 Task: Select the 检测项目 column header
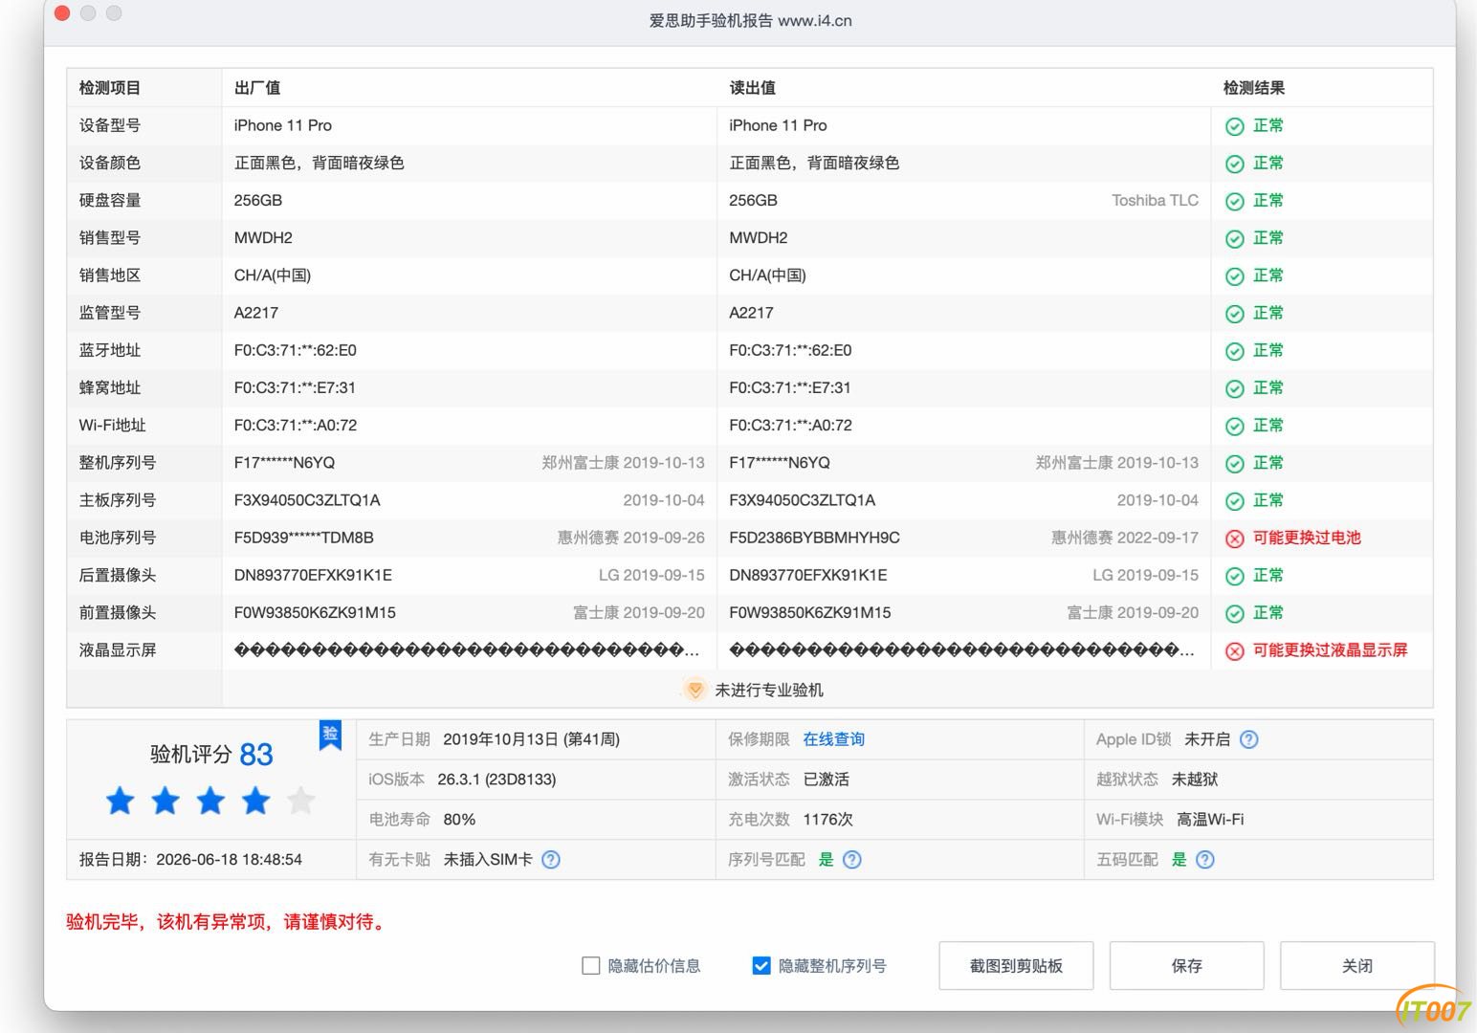(x=110, y=88)
